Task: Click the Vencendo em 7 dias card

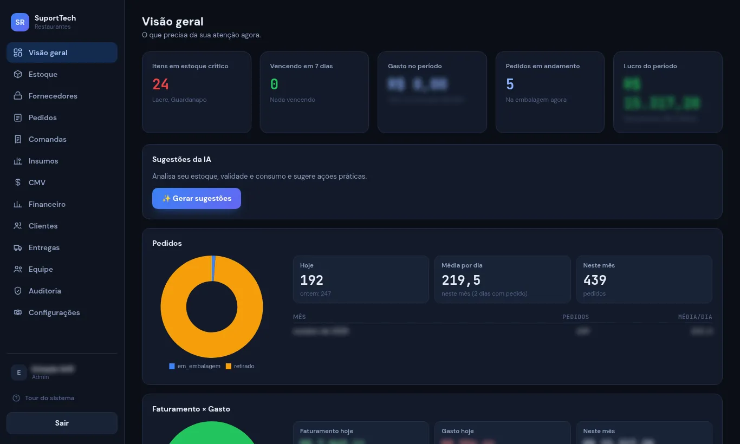Action: [314, 92]
